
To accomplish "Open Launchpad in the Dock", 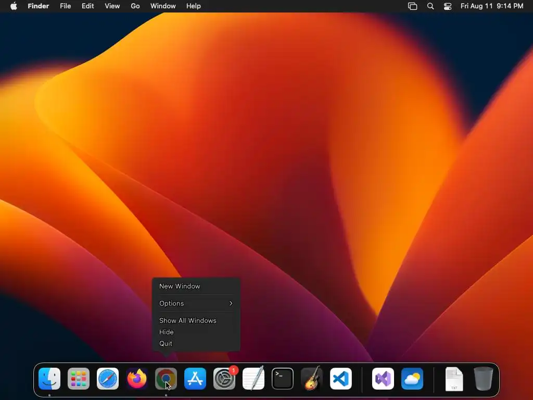I will tap(79, 379).
